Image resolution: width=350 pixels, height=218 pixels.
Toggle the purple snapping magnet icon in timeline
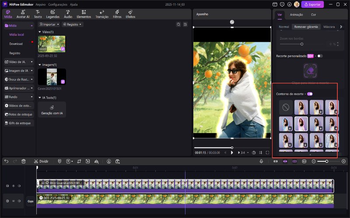click(285, 161)
